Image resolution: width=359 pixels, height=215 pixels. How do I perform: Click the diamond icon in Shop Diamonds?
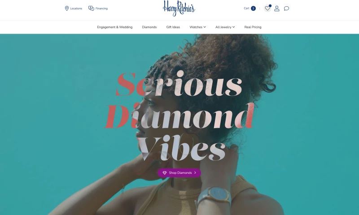164,173
